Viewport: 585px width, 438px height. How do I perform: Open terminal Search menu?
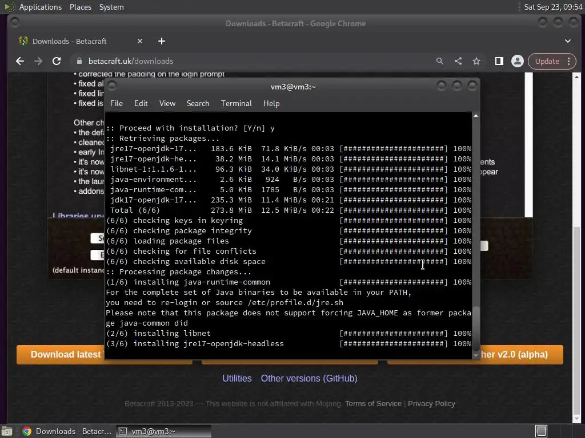pos(198,104)
